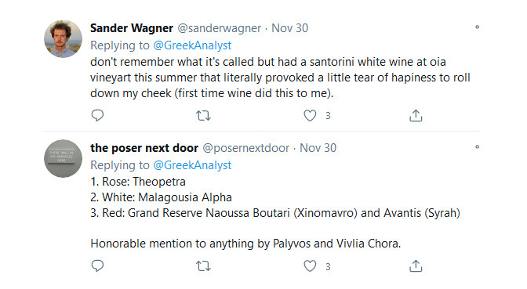The image size is (527, 289).
Task: Click the poser next door display name
Action: click(x=144, y=148)
